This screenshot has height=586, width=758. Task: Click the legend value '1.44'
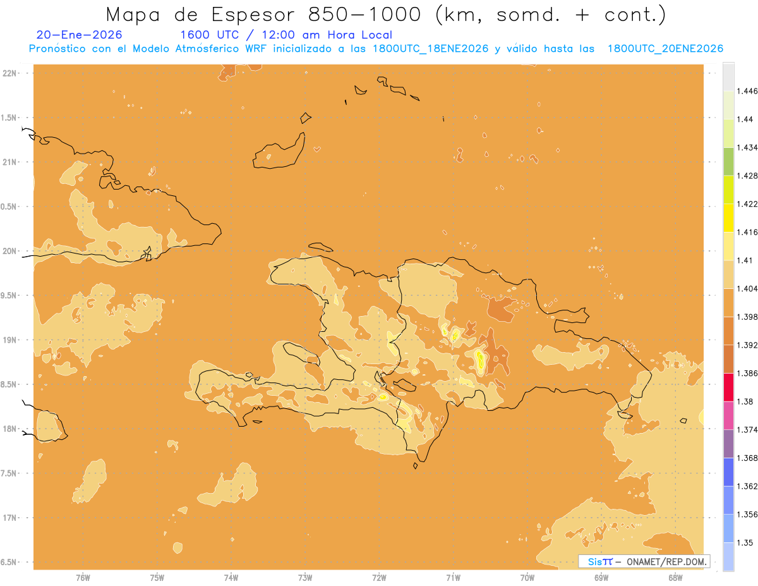coord(745,119)
